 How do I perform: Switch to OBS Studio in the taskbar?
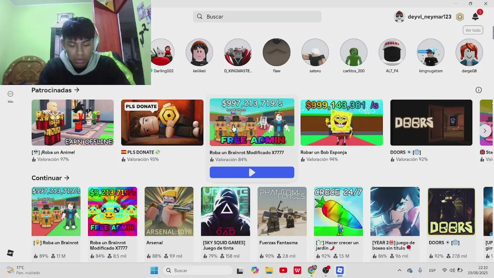pos(326,270)
